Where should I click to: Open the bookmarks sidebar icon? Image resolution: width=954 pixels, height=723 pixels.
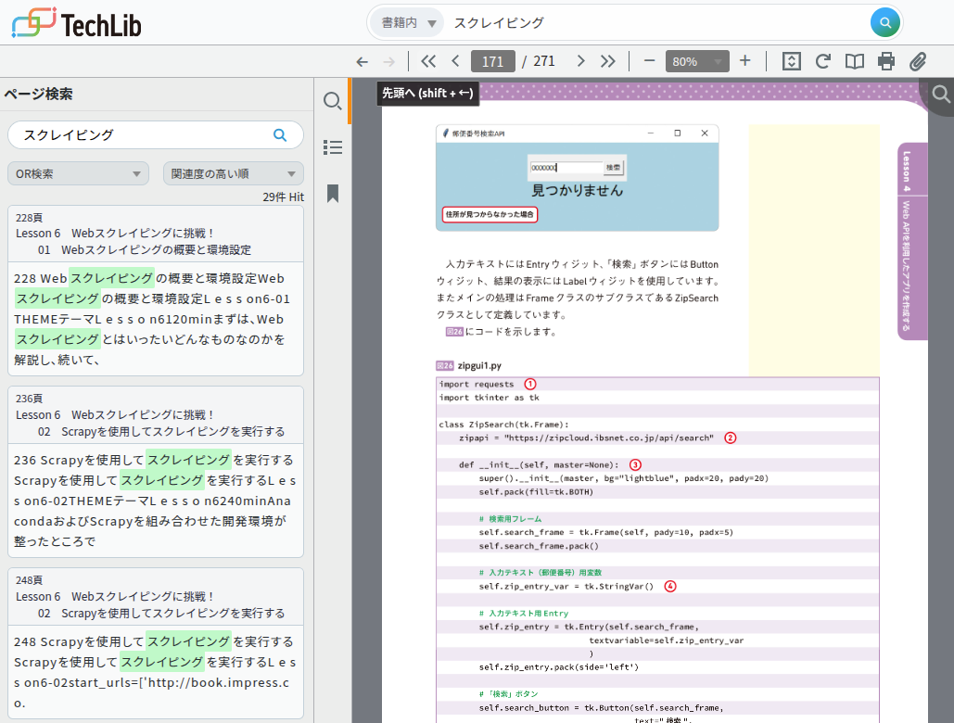(x=333, y=194)
